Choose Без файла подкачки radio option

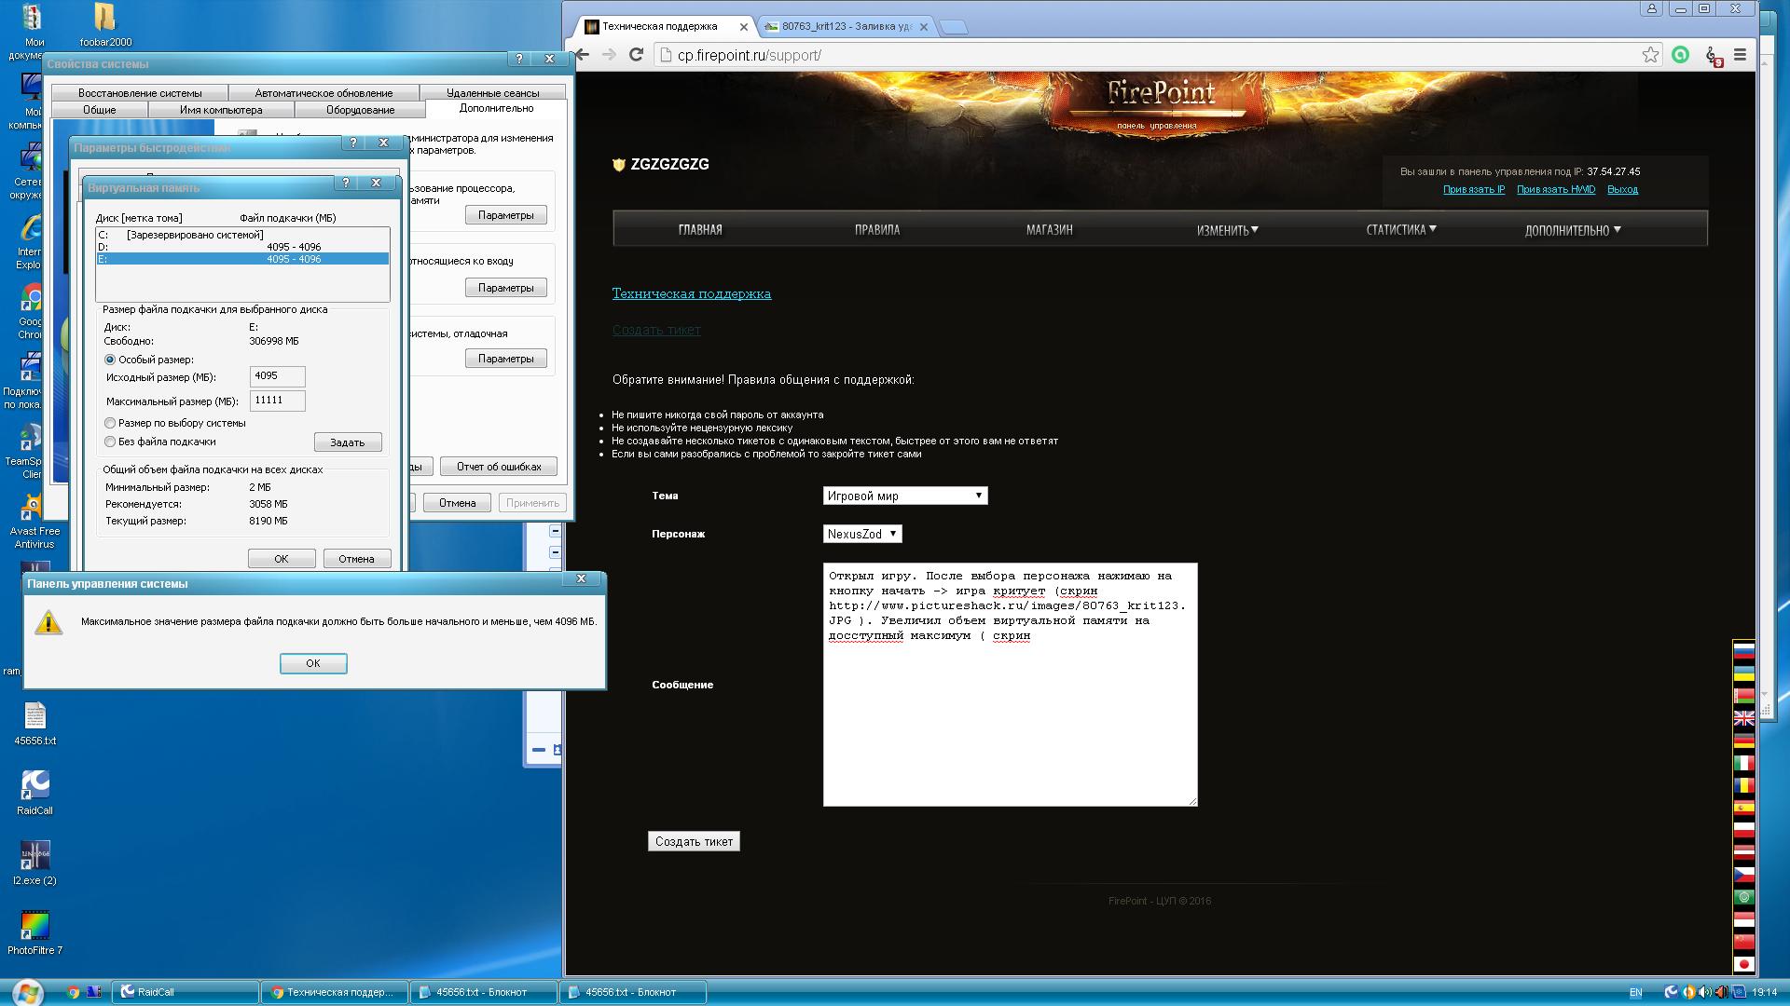point(110,442)
